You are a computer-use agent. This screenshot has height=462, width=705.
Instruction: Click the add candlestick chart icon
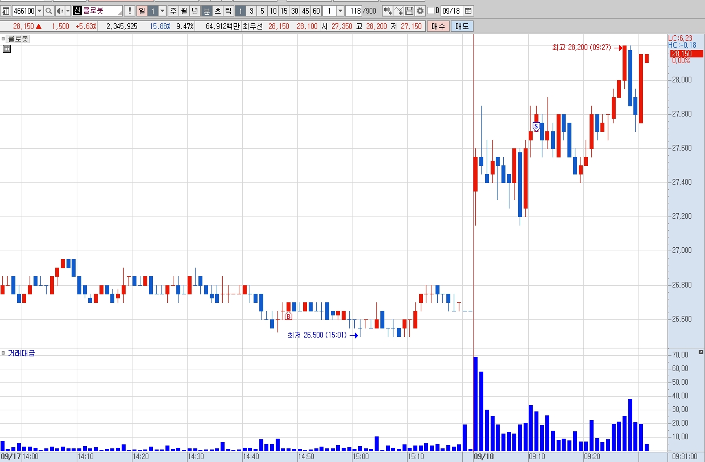coord(388,11)
